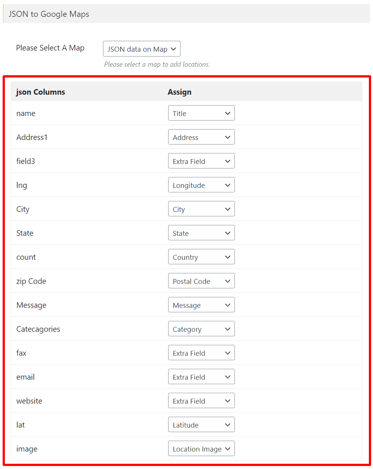Open the Category dropdown for Catecagories

click(x=201, y=329)
